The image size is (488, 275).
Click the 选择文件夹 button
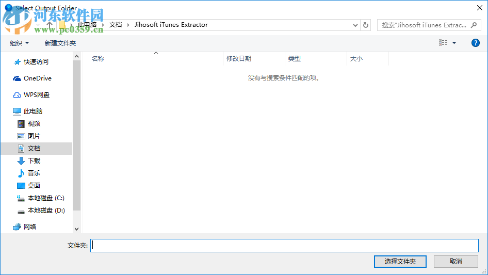(400, 261)
